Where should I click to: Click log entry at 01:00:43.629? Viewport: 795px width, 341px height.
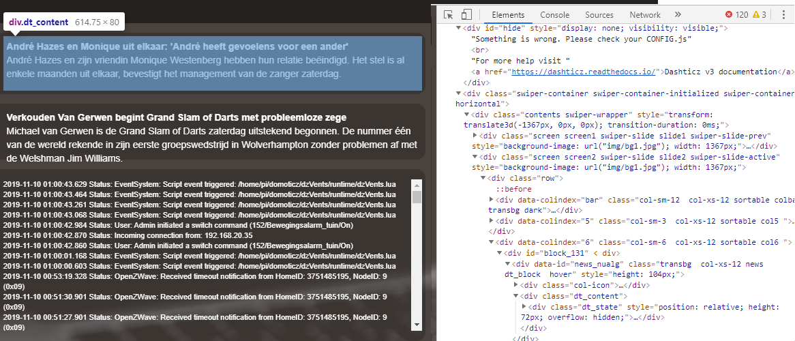point(200,183)
